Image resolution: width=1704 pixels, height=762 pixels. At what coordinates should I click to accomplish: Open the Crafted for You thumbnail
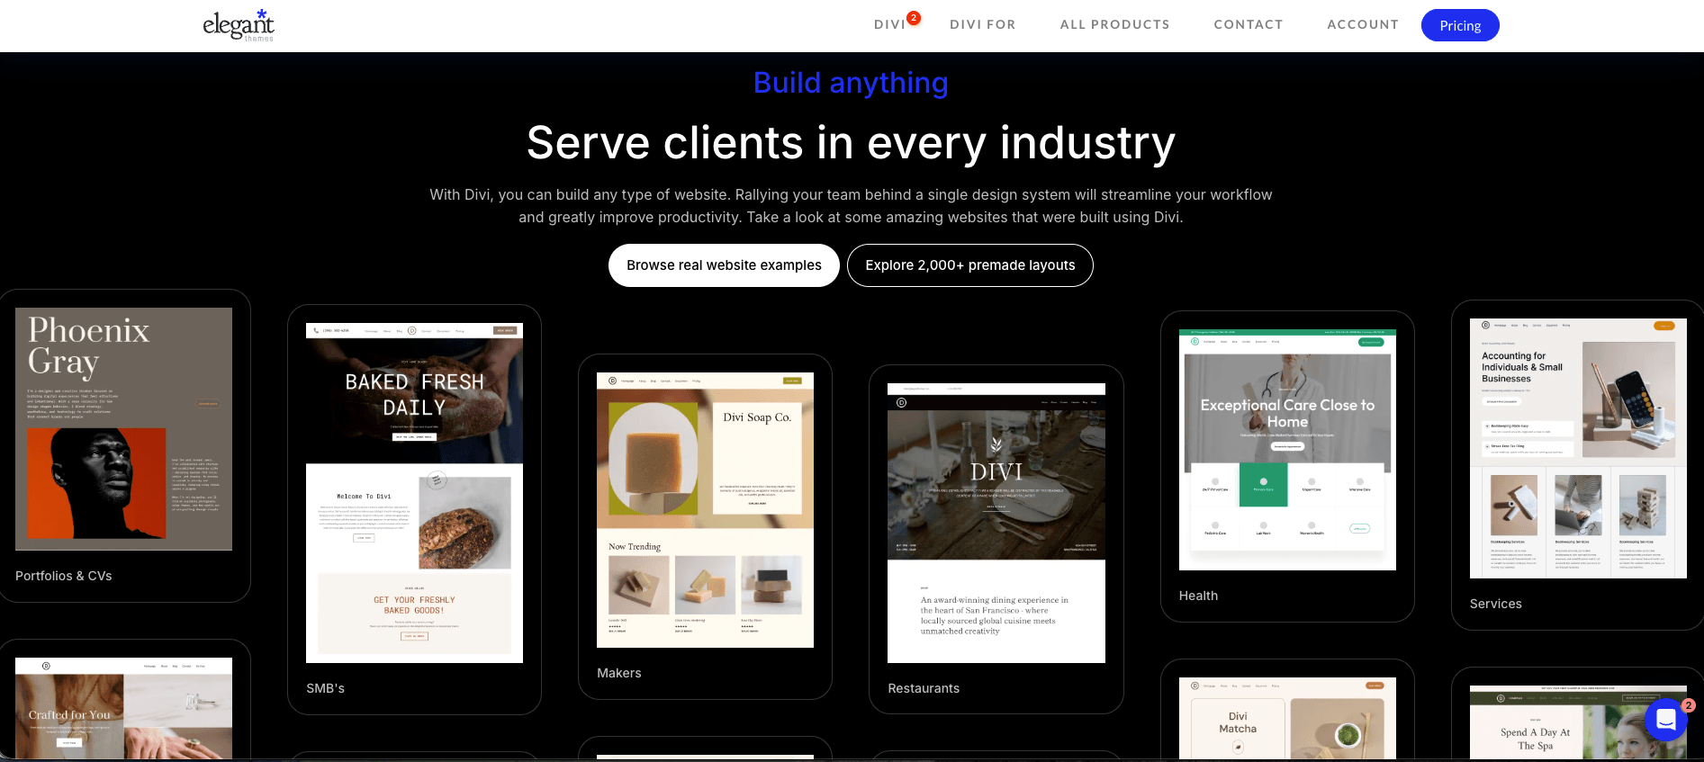123,708
